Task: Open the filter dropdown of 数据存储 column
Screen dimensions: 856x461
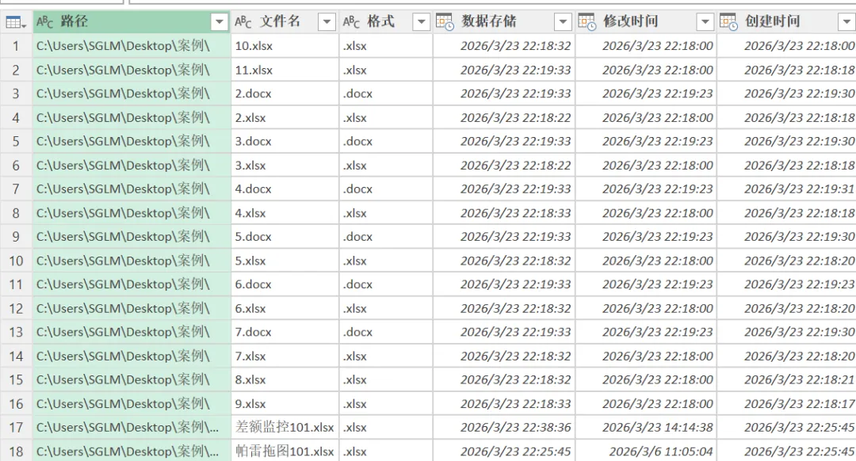Action: pos(562,22)
